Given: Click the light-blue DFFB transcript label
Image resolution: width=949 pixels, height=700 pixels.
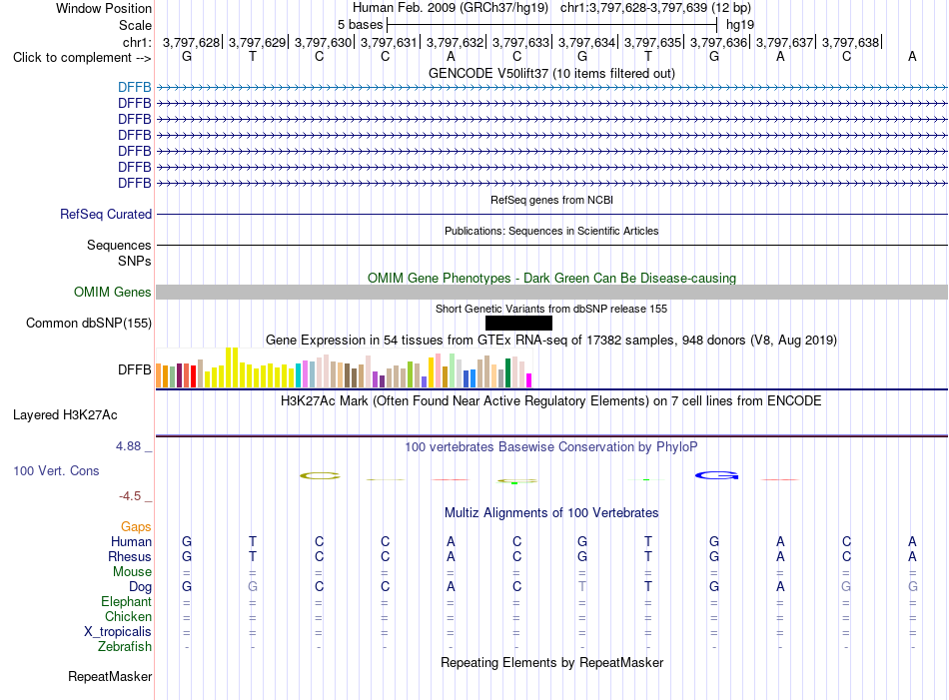Looking at the screenshot, I should click(135, 87).
